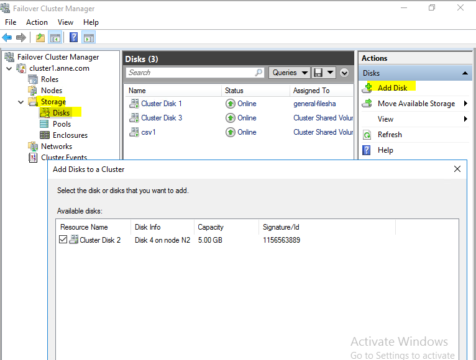Click the search magnifier icon
Viewport: 476px width, 360px height.
(x=259, y=73)
